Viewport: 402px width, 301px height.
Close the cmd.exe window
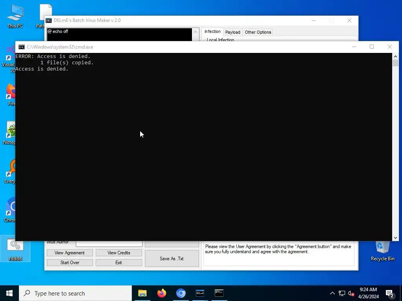[390, 47]
